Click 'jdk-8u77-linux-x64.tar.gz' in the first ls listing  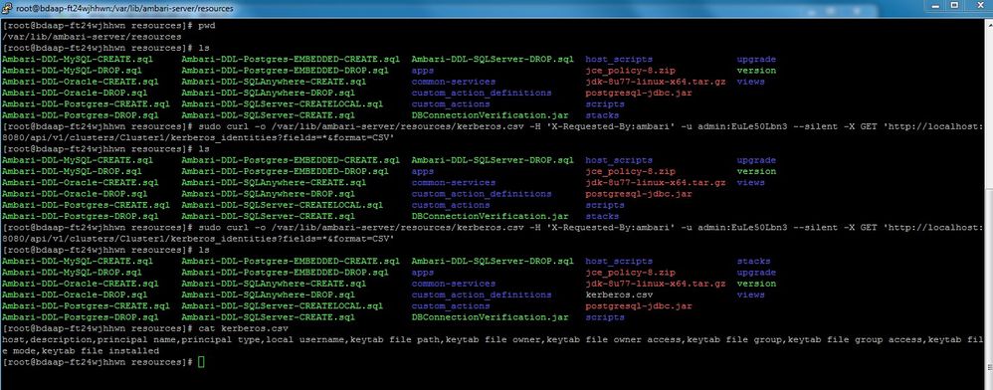(x=656, y=82)
